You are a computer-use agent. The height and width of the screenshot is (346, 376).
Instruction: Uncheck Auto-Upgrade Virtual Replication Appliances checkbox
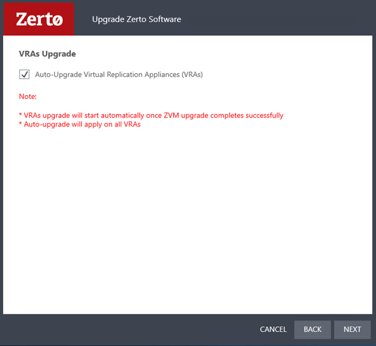pos(24,75)
